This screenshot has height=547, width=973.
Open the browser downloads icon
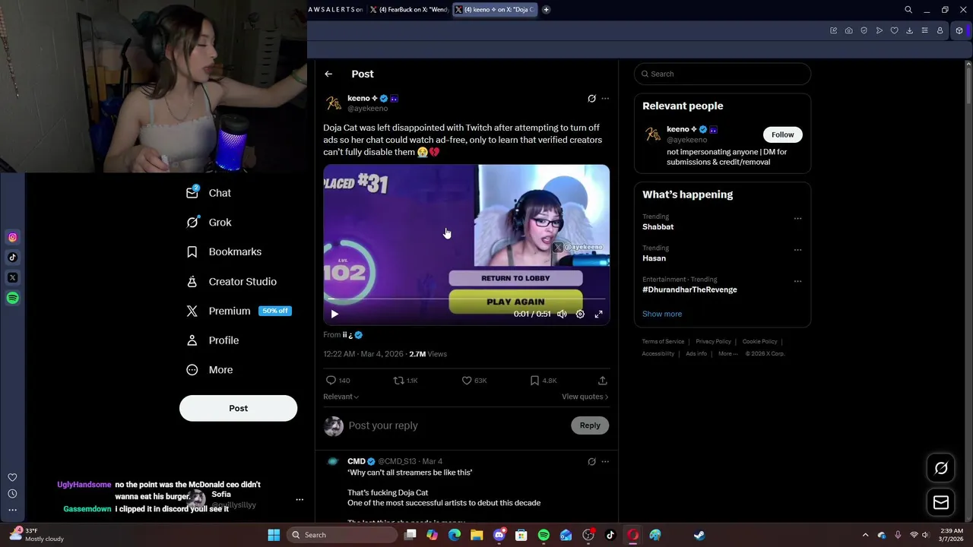[x=909, y=30]
